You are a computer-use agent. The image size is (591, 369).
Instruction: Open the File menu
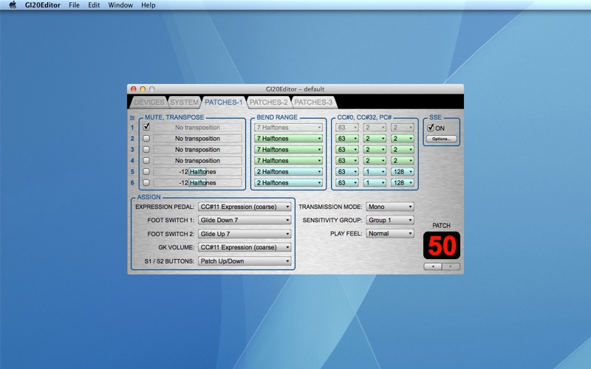click(74, 5)
